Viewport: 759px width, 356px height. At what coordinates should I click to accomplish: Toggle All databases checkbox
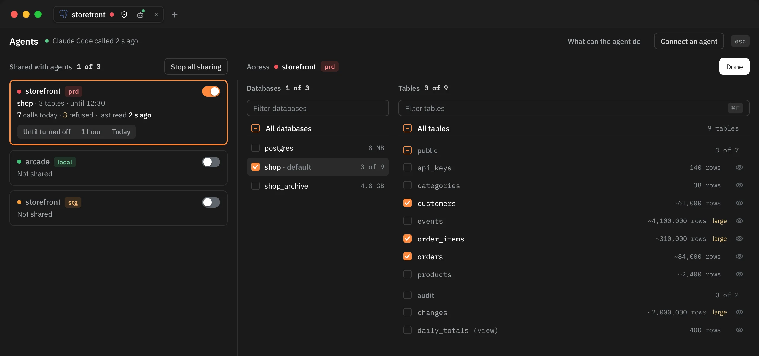pos(256,128)
